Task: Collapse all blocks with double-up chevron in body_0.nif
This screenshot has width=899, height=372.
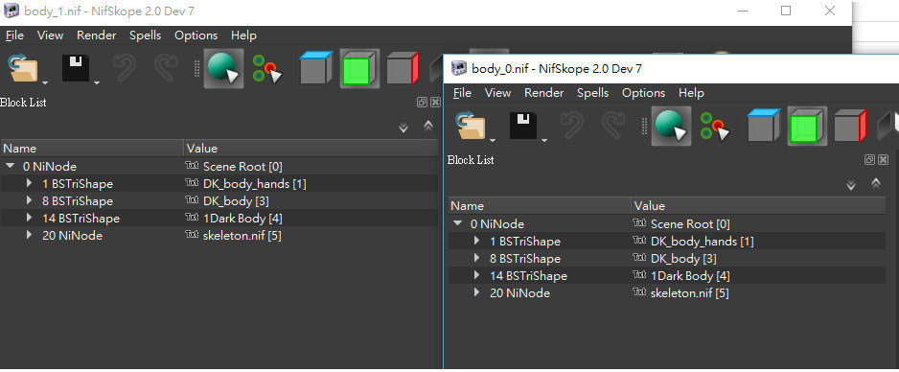Action: point(876,183)
